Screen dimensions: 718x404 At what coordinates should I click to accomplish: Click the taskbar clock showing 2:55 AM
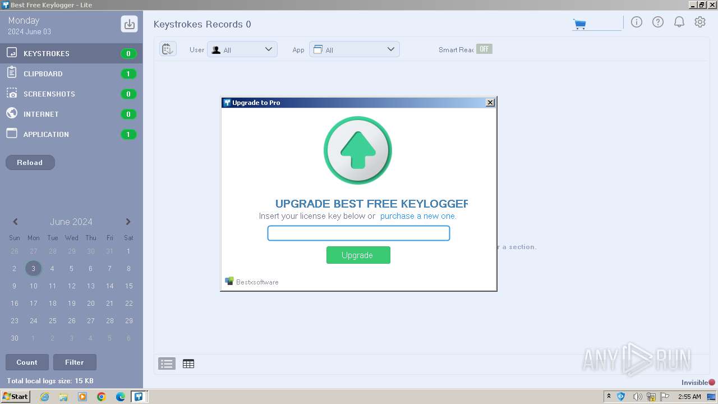(x=689, y=397)
